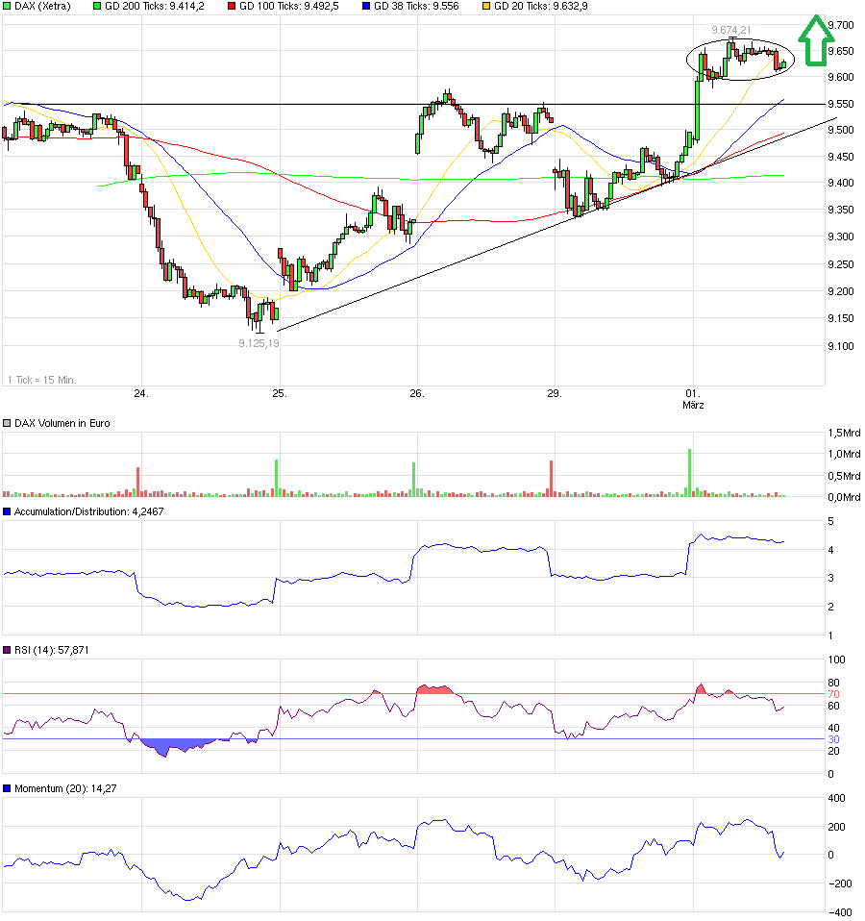The height and width of the screenshot is (921, 865).
Task: Click the date label '25.' on the axis
Action: (x=280, y=393)
